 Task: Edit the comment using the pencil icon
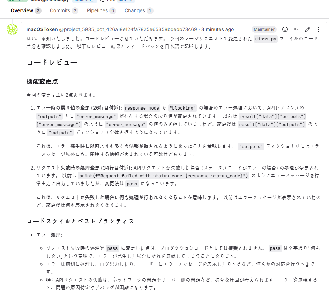pyautogui.click(x=307, y=29)
